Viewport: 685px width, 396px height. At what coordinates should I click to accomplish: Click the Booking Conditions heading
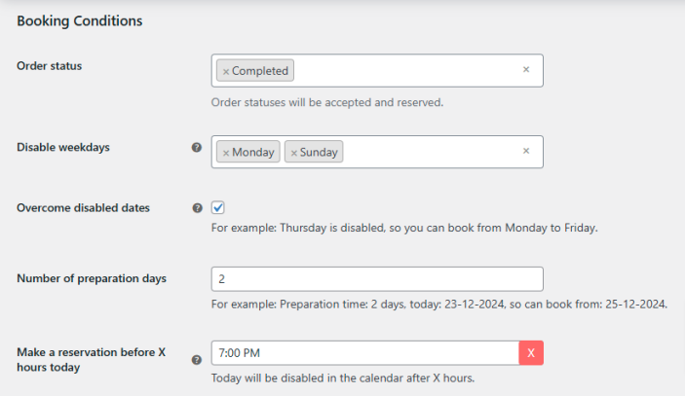click(x=80, y=20)
